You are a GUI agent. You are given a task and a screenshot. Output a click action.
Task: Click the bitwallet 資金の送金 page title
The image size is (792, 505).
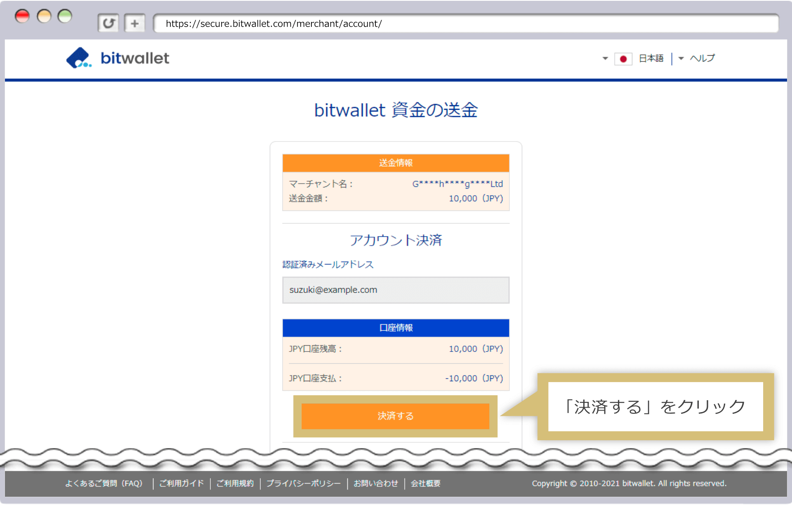coord(396,110)
